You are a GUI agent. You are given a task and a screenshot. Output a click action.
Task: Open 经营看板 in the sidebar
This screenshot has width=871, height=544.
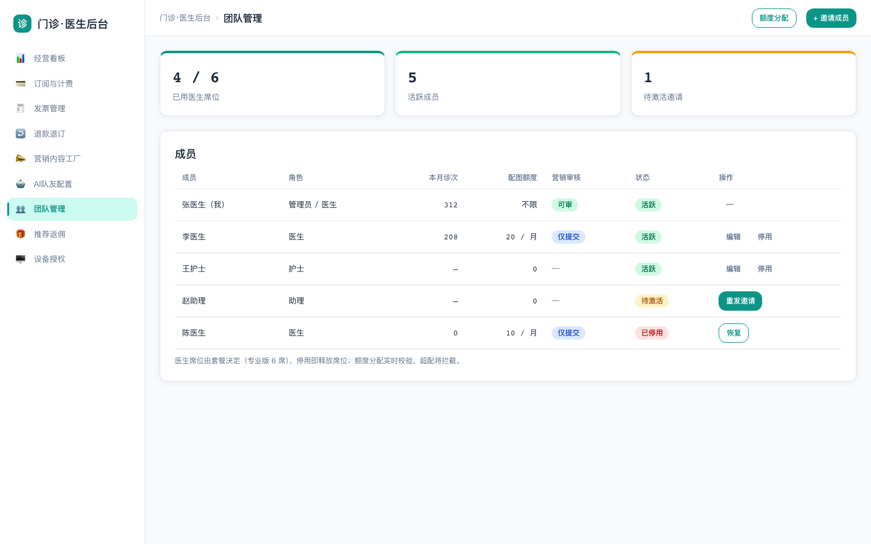73,59
